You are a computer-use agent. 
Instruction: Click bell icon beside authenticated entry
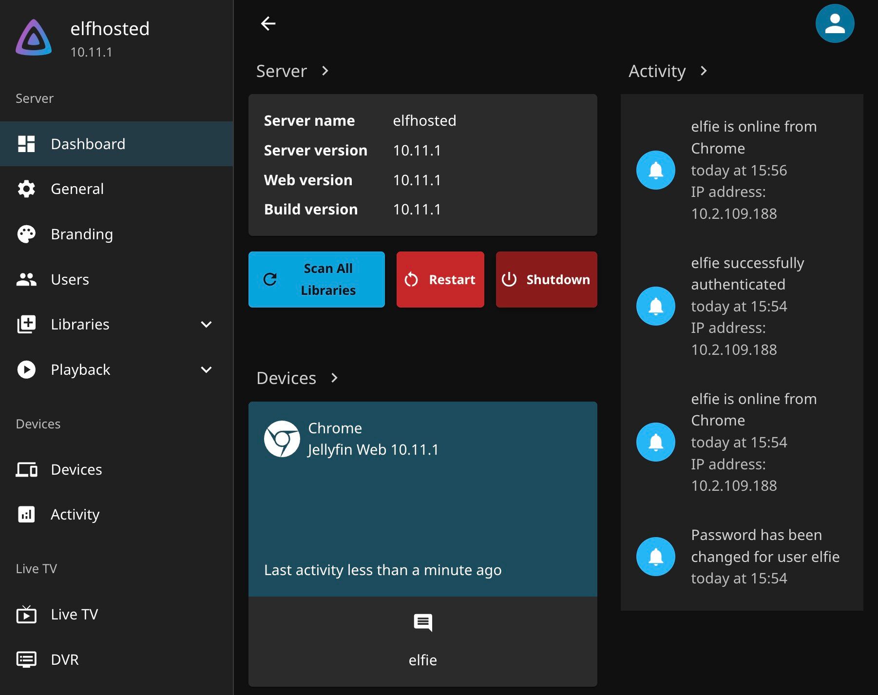[656, 306]
